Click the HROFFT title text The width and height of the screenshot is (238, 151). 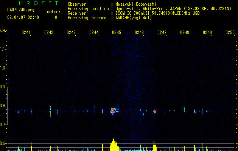[x=39, y=3]
